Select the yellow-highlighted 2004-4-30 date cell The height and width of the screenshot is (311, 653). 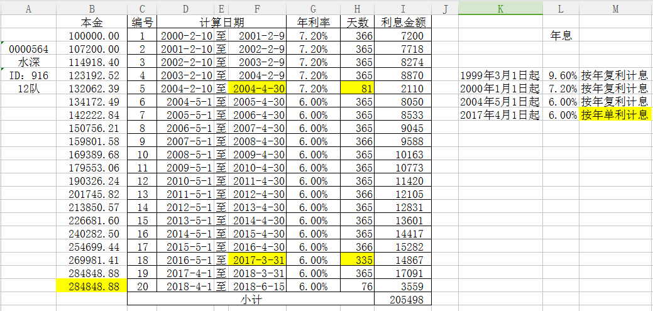(x=257, y=89)
